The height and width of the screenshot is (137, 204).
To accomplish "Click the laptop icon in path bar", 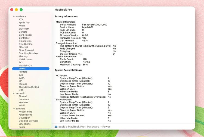I will [x=56, y=127].
